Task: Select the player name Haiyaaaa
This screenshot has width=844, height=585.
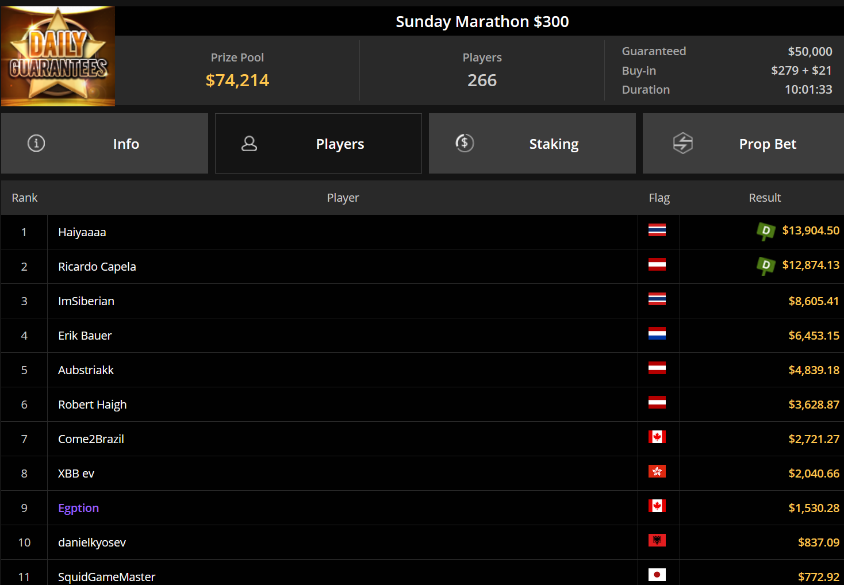Action: pyautogui.click(x=82, y=232)
